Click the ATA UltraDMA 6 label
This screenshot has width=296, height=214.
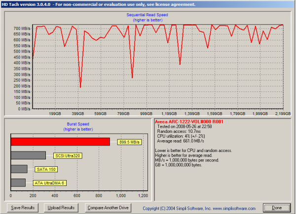pos(50,183)
